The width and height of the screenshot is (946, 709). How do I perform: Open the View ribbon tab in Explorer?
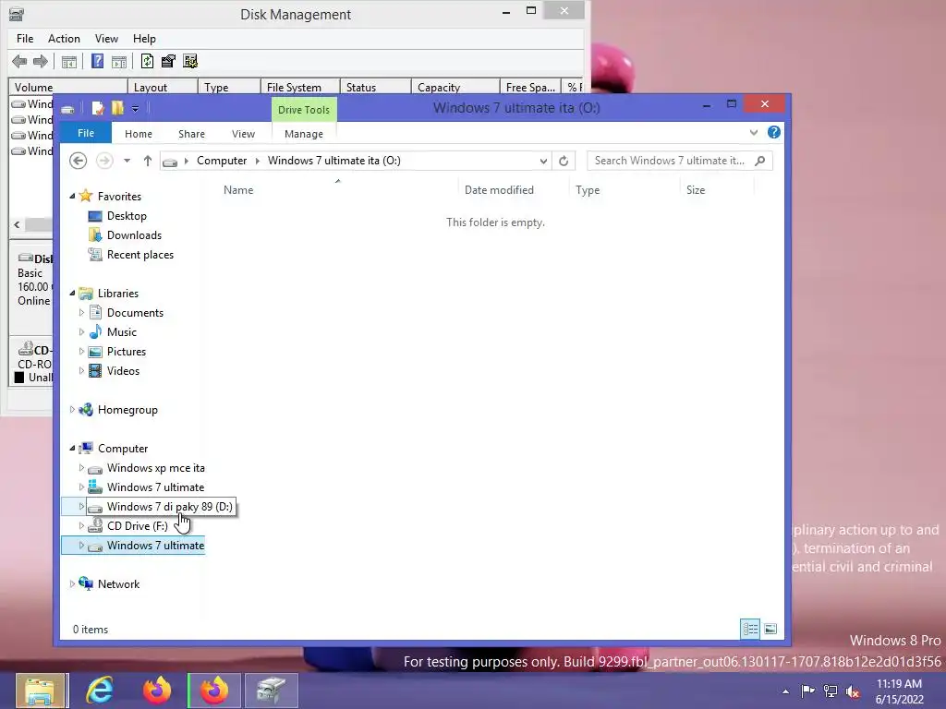pos(243,134)
